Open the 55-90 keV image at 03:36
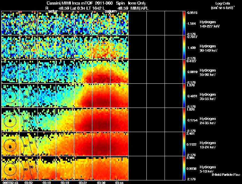The width and height of the screenshot is (242, 184). pyautogui.click(x=101, y=71)
